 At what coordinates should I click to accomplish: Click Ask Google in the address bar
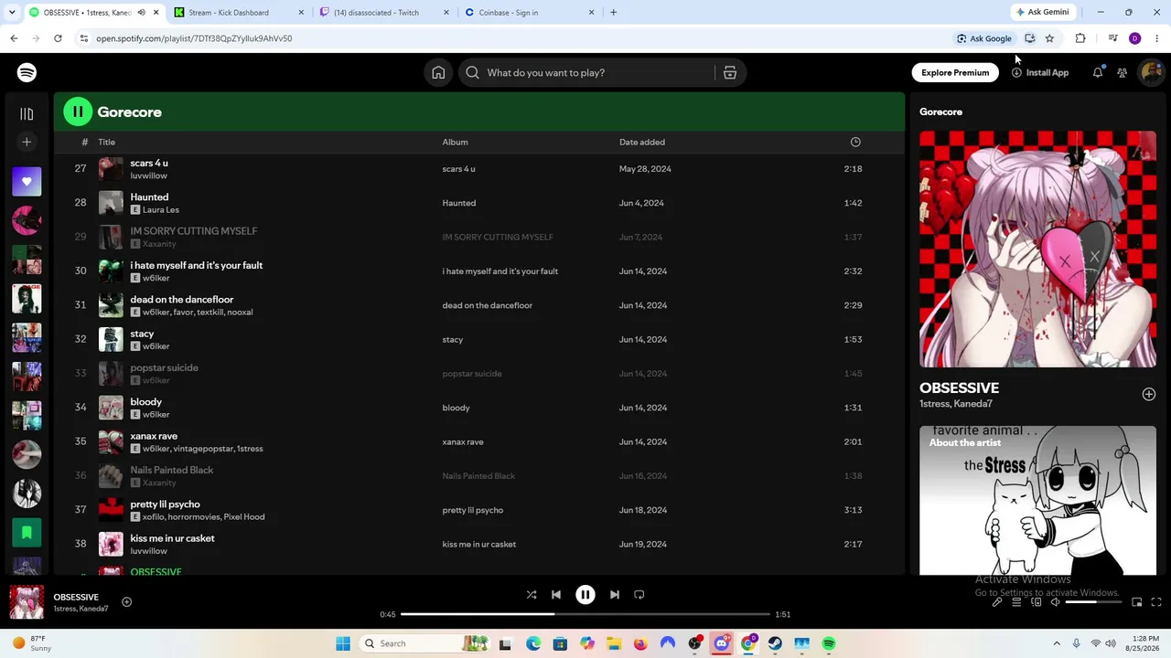(x=984, y=38)
